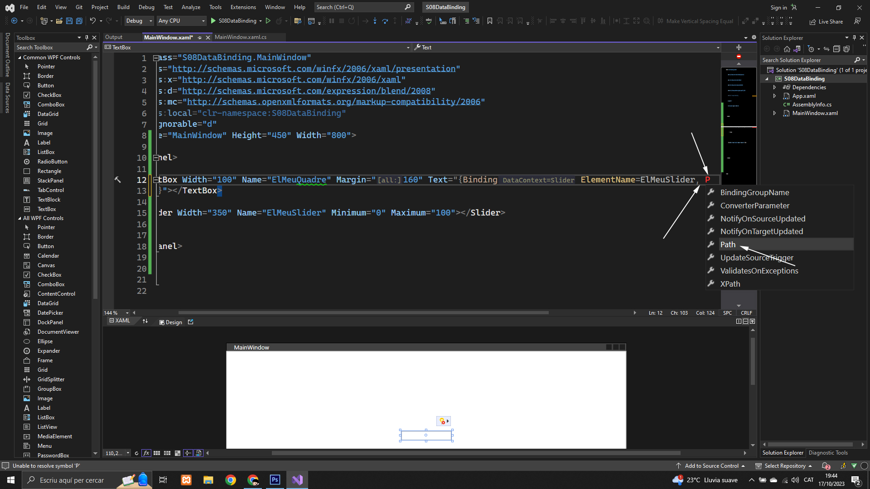Swap the XAML and Design panes

[145, 321]
